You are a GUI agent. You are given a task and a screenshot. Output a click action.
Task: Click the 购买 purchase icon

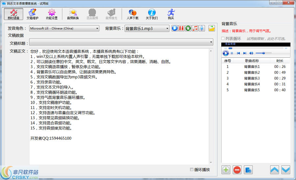pyautogui.click(x=171, y=14)
